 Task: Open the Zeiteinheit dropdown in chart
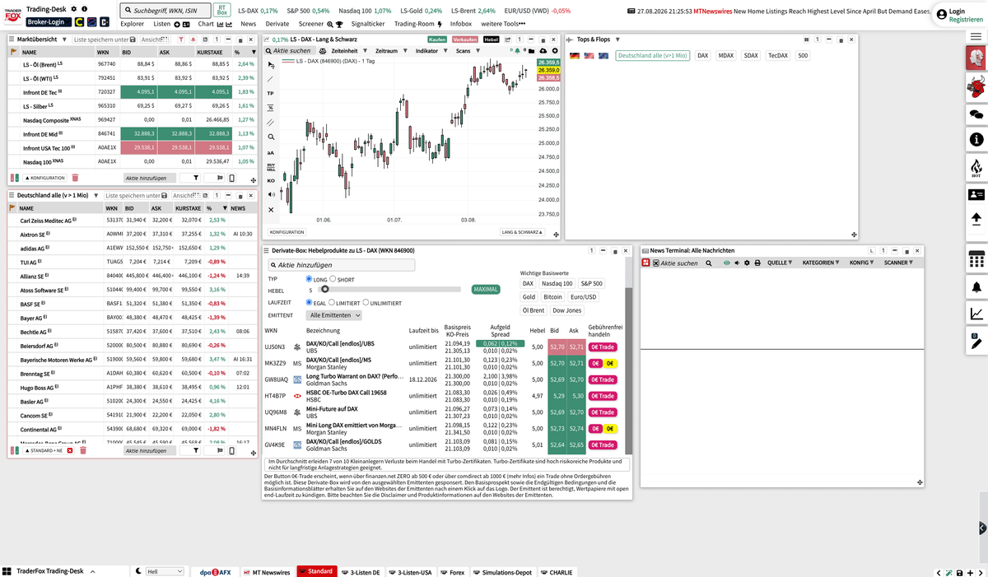(350, 51)
